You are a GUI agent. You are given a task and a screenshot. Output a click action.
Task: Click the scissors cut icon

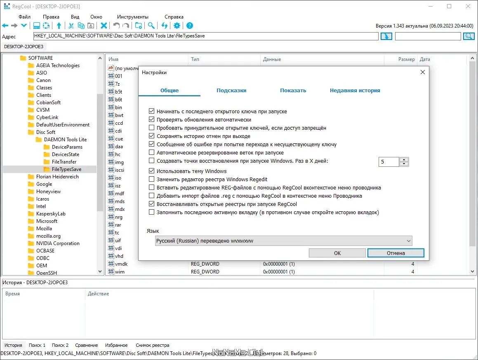71,26
